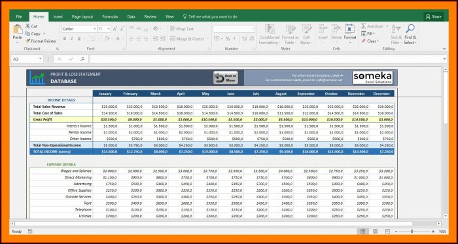Collapse the ribbon with the chevron
This screenshot has height=244, width=458.
(x=444, y=49)
